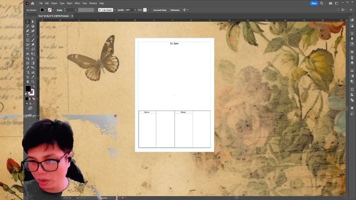Select the Scale tool
This screenshot has width=356, height=200.
click(x=33, y=49)
